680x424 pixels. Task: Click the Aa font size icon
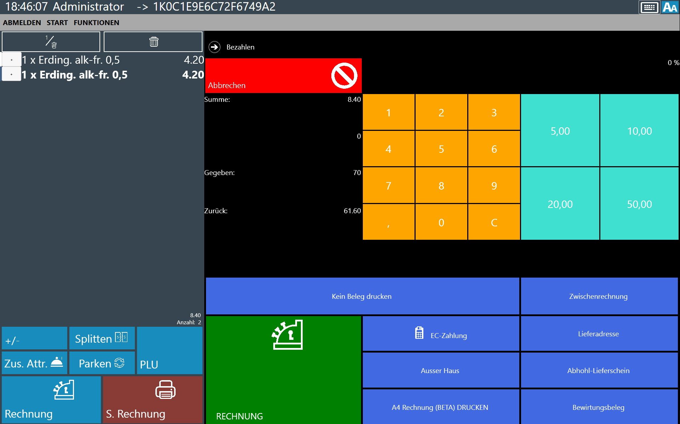point(670,7)
